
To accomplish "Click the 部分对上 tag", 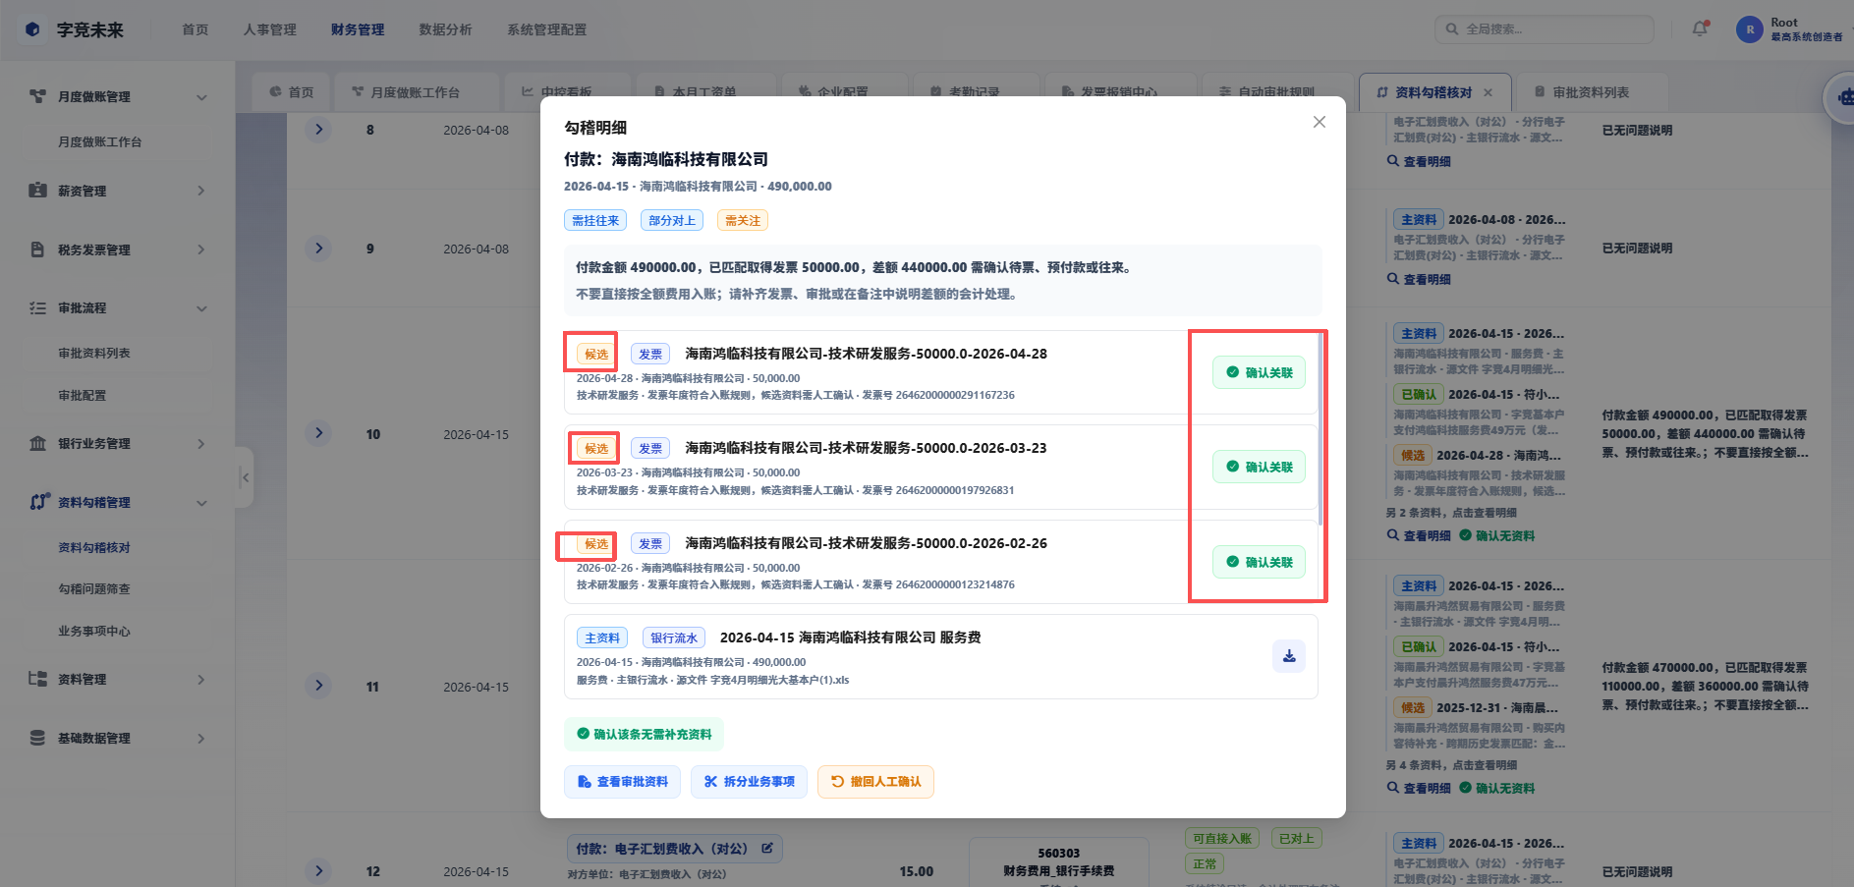I will tap(672, 221).
